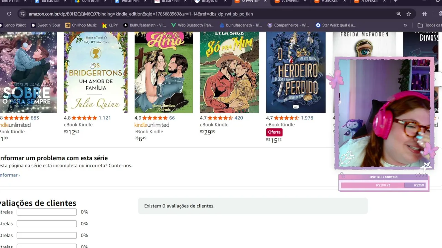Open the 'Eu Te Amo' book cover
This screenshot has height=248, width=442.
(164, 72)
